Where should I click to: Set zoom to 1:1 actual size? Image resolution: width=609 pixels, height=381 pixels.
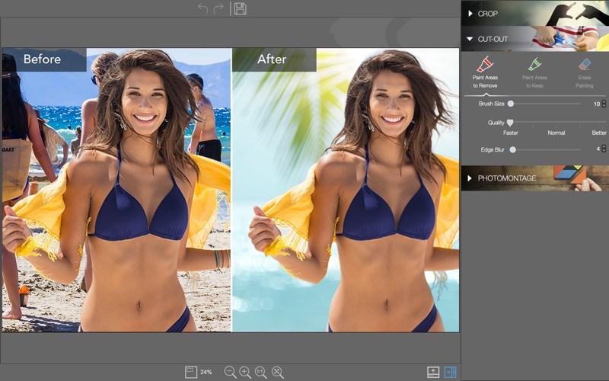pos(261,372)
